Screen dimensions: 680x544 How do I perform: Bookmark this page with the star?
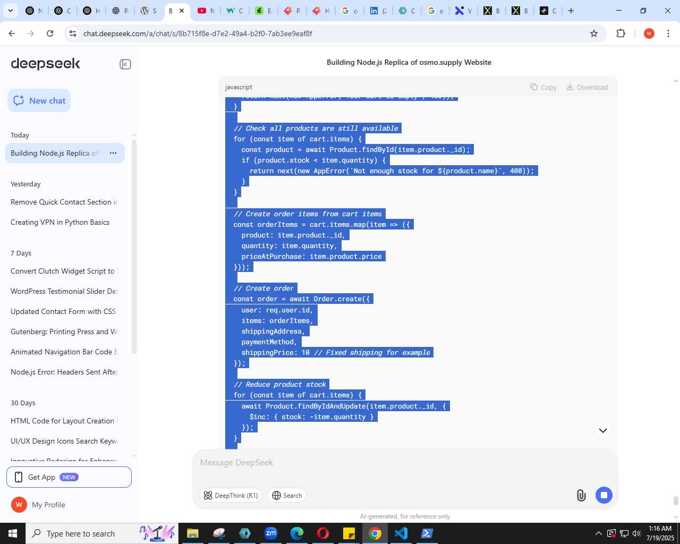coord(594,33)
